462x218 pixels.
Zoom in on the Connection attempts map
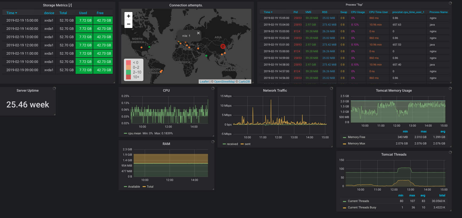click(128, 16)
